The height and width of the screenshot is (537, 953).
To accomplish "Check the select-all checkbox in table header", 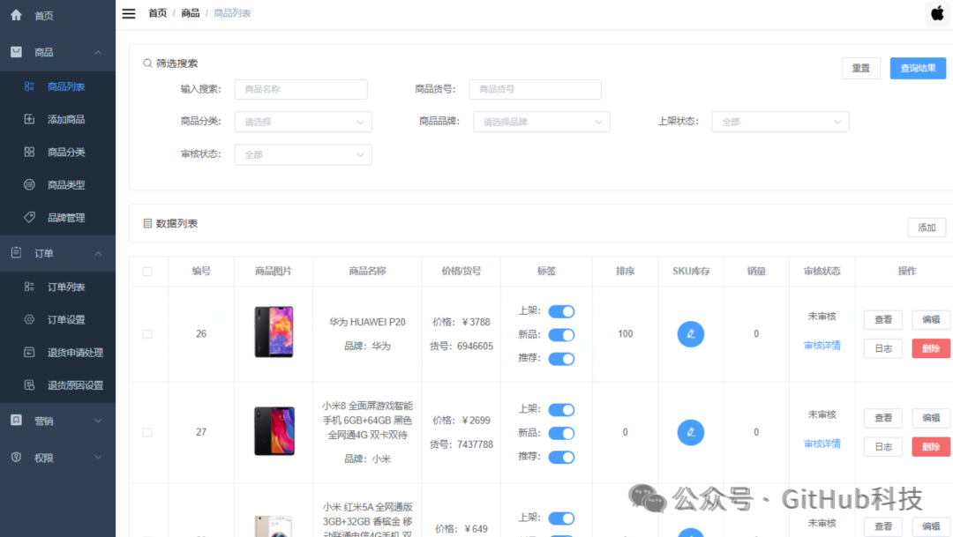I will [x=148, y=271].
